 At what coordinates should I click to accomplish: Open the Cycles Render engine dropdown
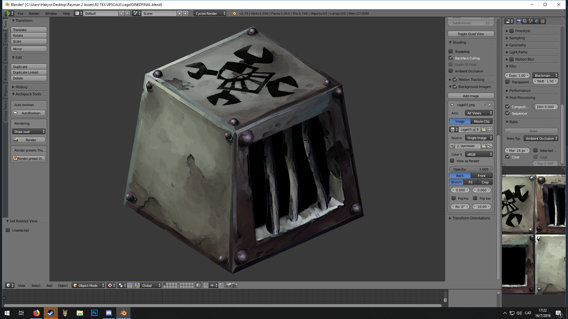pyautogui.click(x=210, y=13)
